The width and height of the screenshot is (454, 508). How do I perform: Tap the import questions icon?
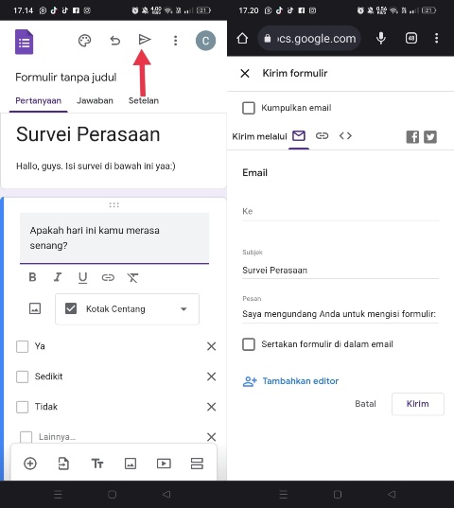pos(63,464)
